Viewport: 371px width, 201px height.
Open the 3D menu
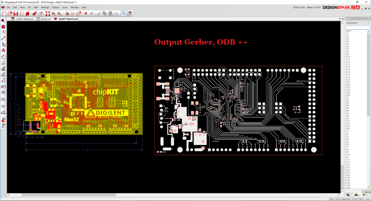click(29, 7)
